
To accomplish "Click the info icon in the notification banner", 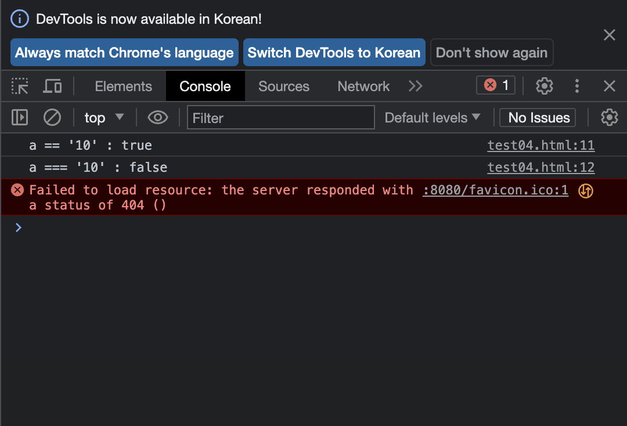I will pos(20,19).
